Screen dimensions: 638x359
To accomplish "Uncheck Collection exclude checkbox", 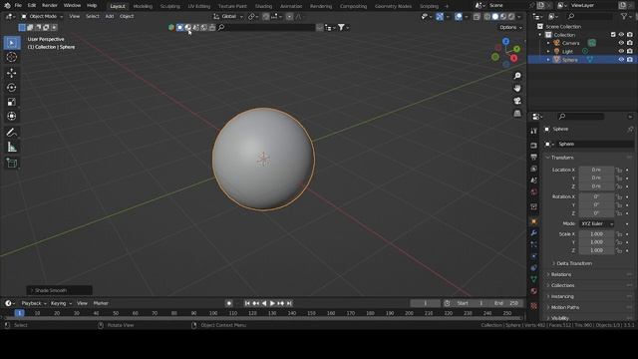I will pyautogui.click(x=613, y=35).
